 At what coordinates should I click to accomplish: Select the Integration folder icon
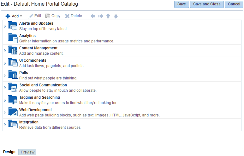[13, 124]
